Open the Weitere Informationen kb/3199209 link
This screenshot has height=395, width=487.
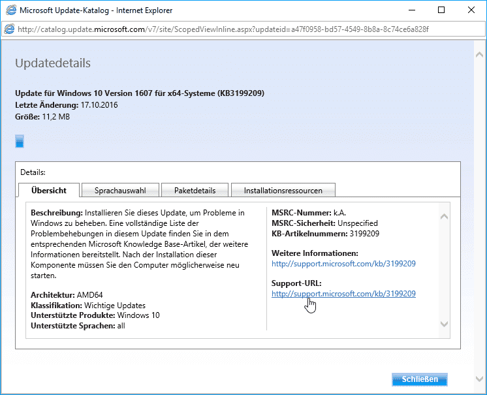click(343, 264)
